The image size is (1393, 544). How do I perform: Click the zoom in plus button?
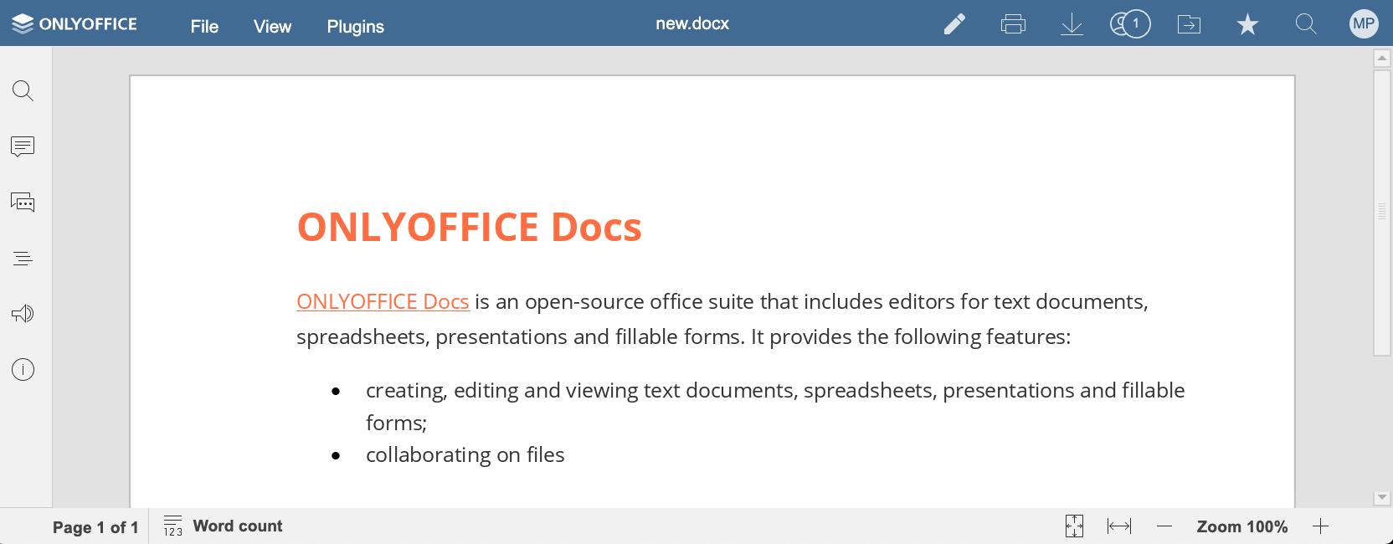click(x=1320, y=526)
